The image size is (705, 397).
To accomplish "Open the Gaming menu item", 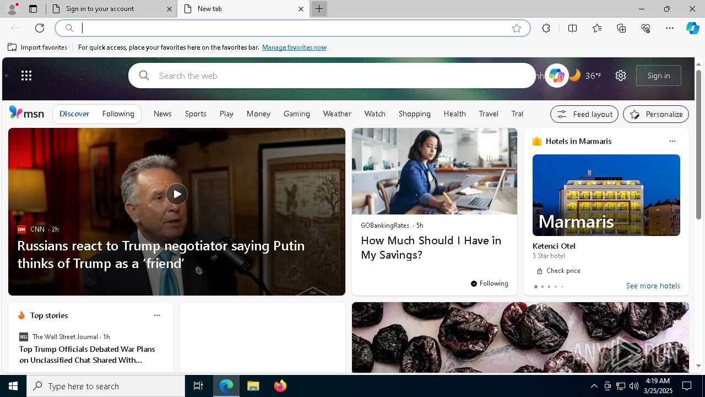I will [x=297, y=114].
